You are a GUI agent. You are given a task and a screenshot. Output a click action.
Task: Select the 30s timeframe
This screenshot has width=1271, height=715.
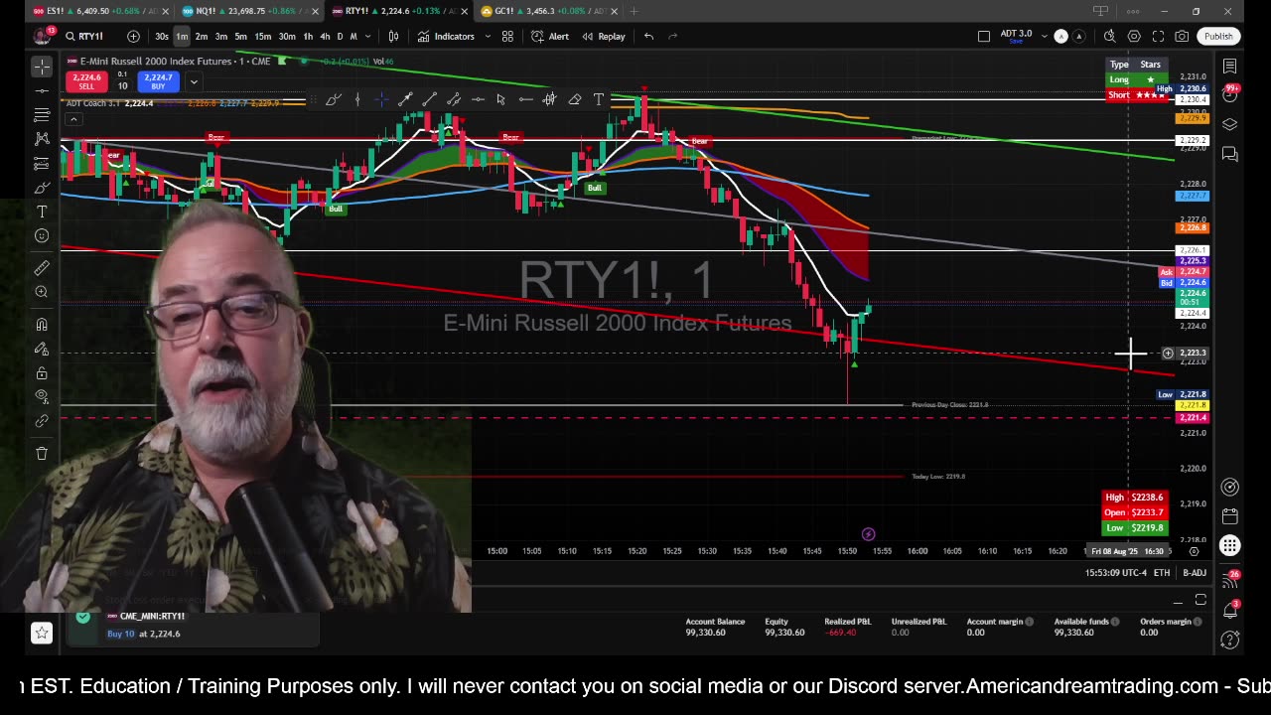tap(162, 37)
